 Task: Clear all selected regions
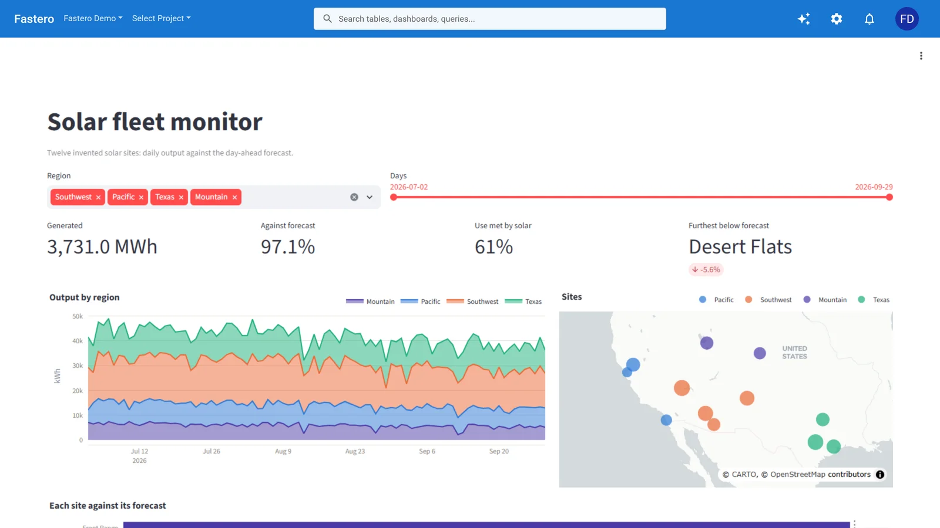click(x=354, y=197)
